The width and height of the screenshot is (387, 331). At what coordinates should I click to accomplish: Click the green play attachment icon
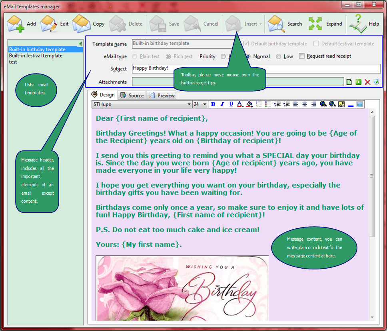(358, 82)
